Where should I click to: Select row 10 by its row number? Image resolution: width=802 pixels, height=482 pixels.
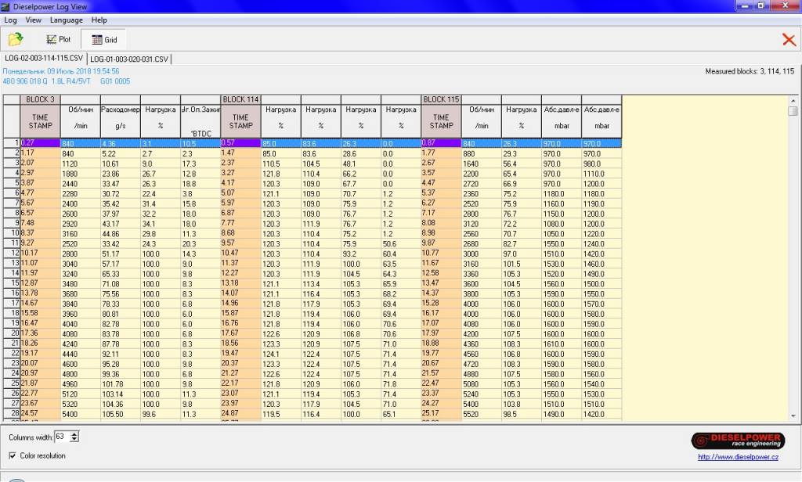[11, 232]
